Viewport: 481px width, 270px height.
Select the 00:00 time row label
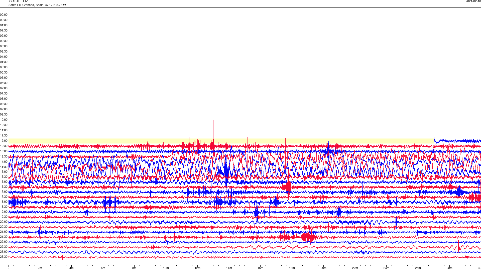[4, 15]
